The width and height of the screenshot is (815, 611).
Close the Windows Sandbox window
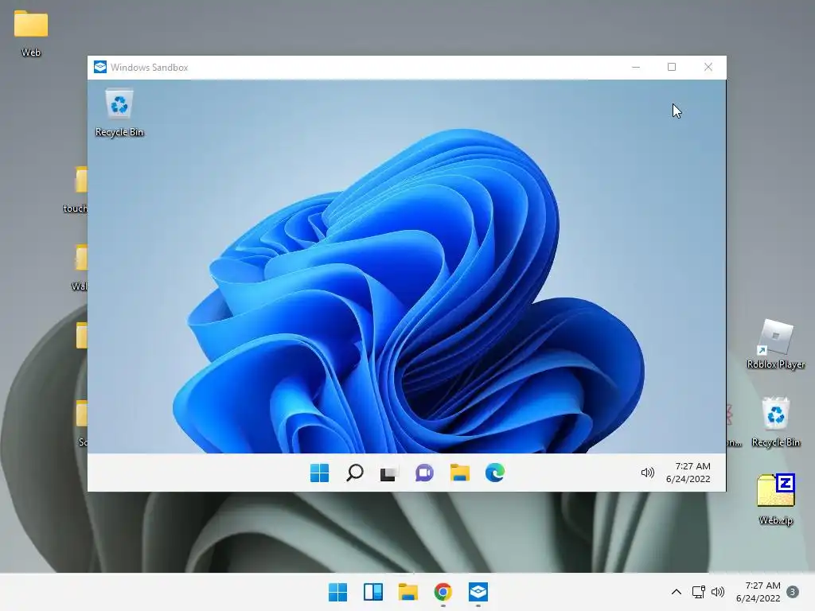pyautogui.click(x=708, y=67)
